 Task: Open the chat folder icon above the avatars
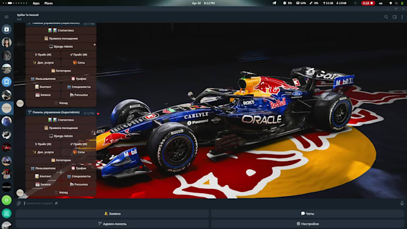(7, 29)
